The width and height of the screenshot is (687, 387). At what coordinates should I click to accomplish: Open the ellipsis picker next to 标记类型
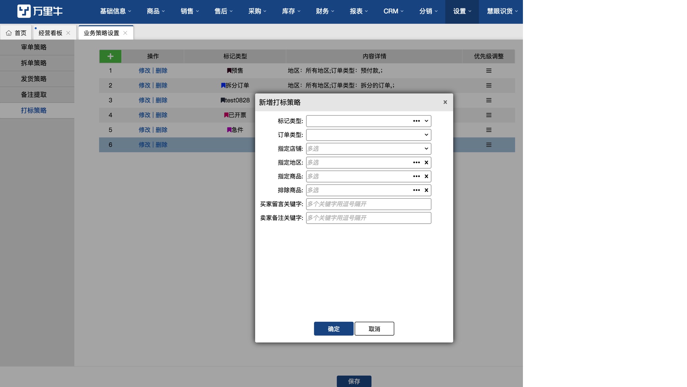click(x=416, y=121)
